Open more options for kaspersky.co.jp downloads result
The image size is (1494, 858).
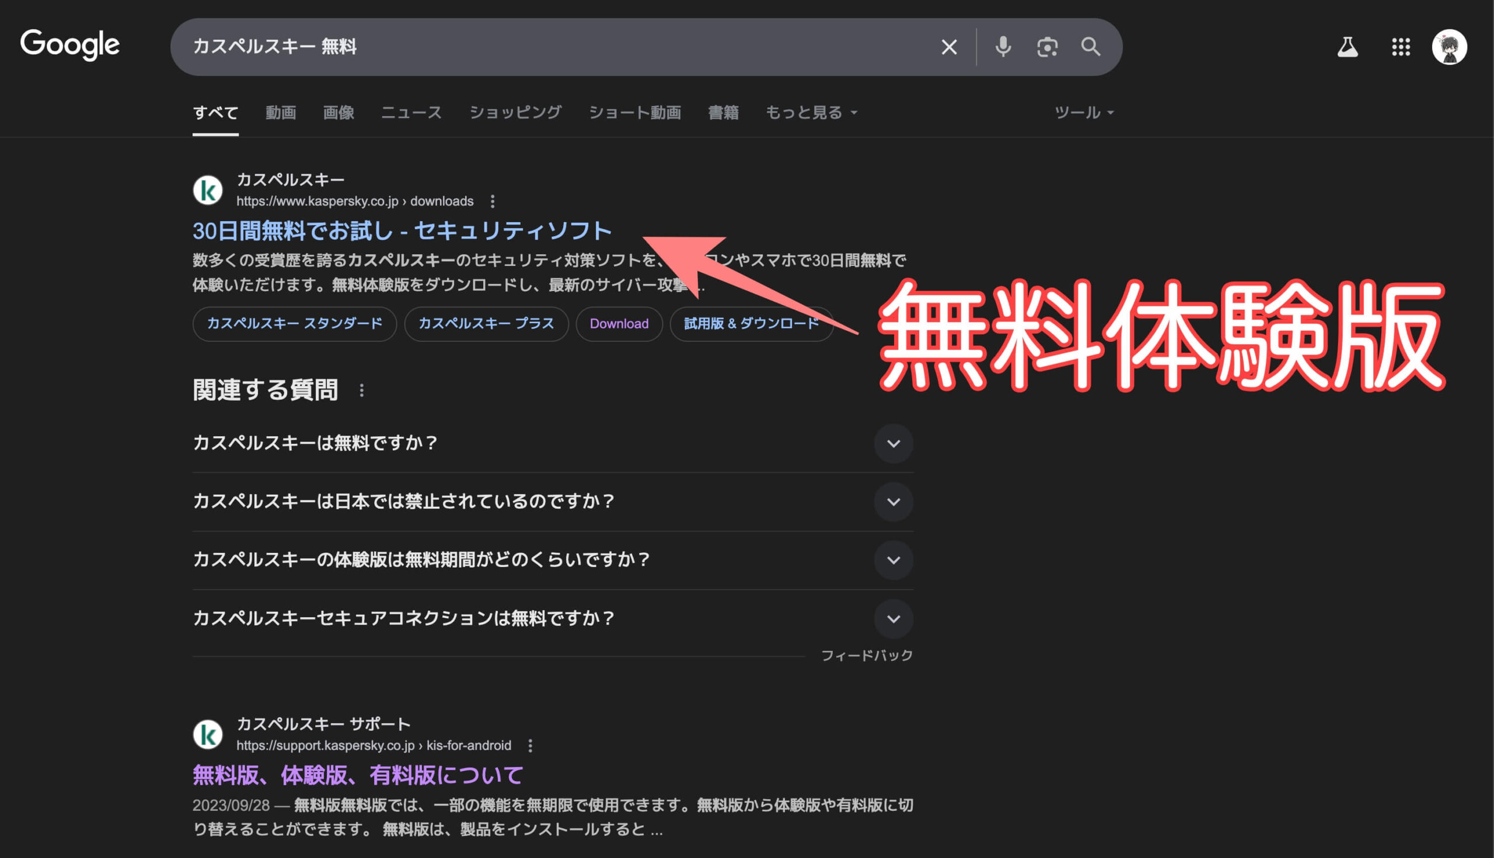[x=493, y=202]
